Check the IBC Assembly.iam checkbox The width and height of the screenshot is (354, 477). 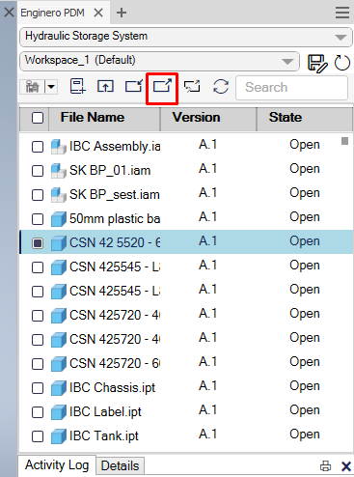(x=38, y=147)
